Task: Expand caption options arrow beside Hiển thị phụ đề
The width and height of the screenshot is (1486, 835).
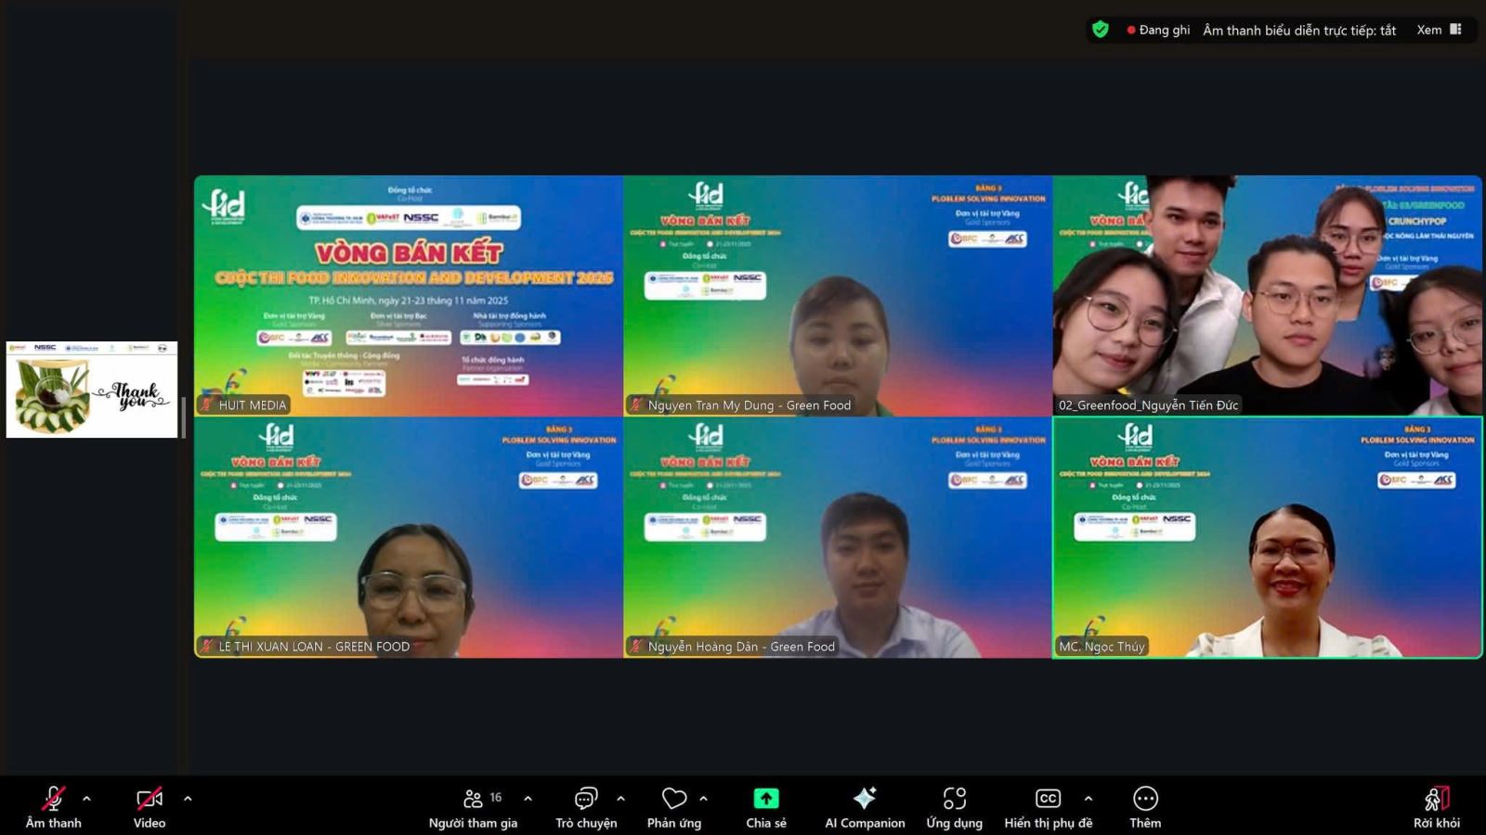Action: pos(1088,798)
